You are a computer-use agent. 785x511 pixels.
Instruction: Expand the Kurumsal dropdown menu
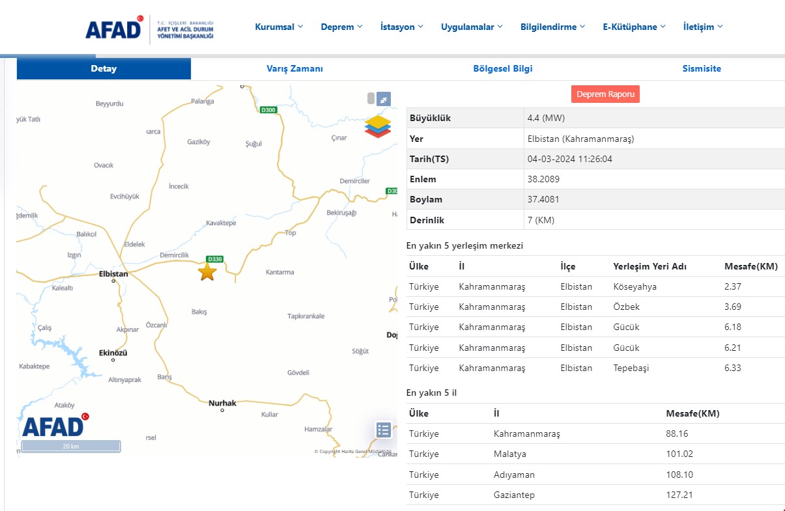pyautogui.click(x=279, y=27)
